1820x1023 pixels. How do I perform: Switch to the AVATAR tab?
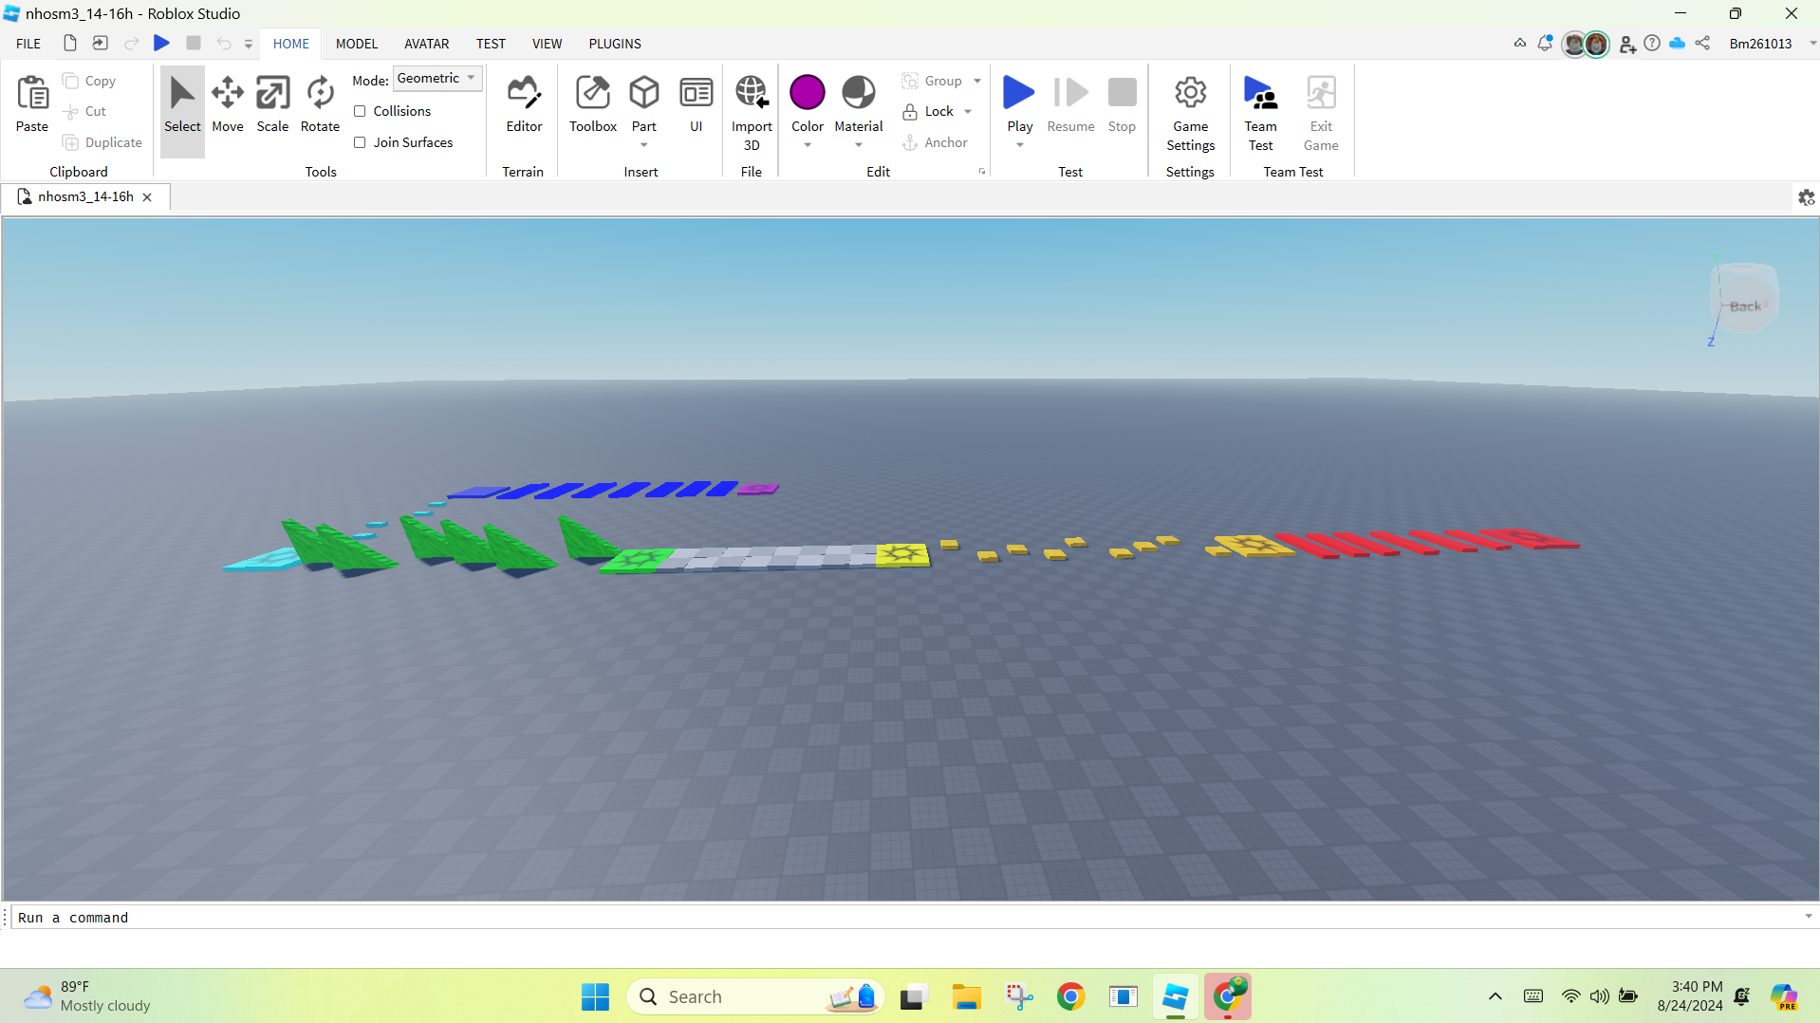click(427, 44)
